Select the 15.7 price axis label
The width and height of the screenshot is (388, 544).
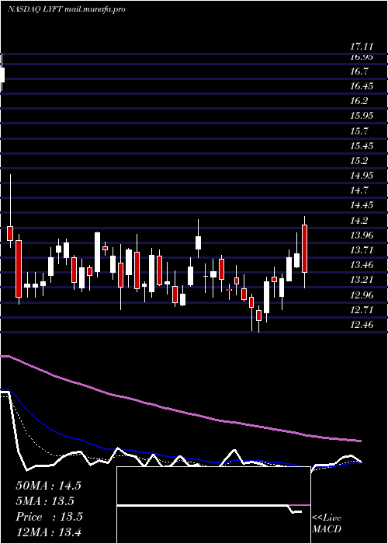coord(359,131)
